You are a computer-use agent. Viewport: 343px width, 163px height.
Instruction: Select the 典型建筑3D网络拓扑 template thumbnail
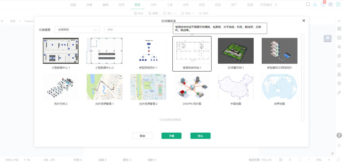pyautogui.click(x=279, y=51)
